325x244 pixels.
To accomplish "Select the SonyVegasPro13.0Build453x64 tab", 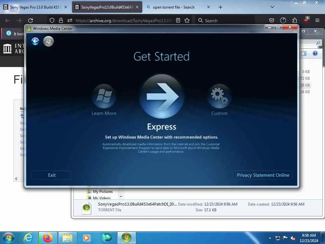I will pyautogui.click(x=107, y=7).
